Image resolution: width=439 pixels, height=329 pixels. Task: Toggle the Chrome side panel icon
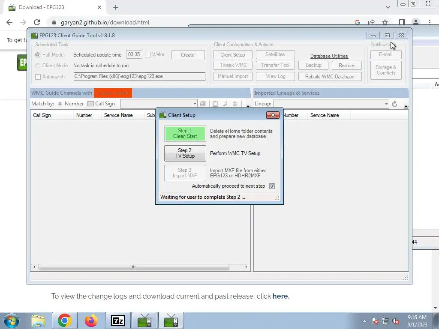coord(402,22)
